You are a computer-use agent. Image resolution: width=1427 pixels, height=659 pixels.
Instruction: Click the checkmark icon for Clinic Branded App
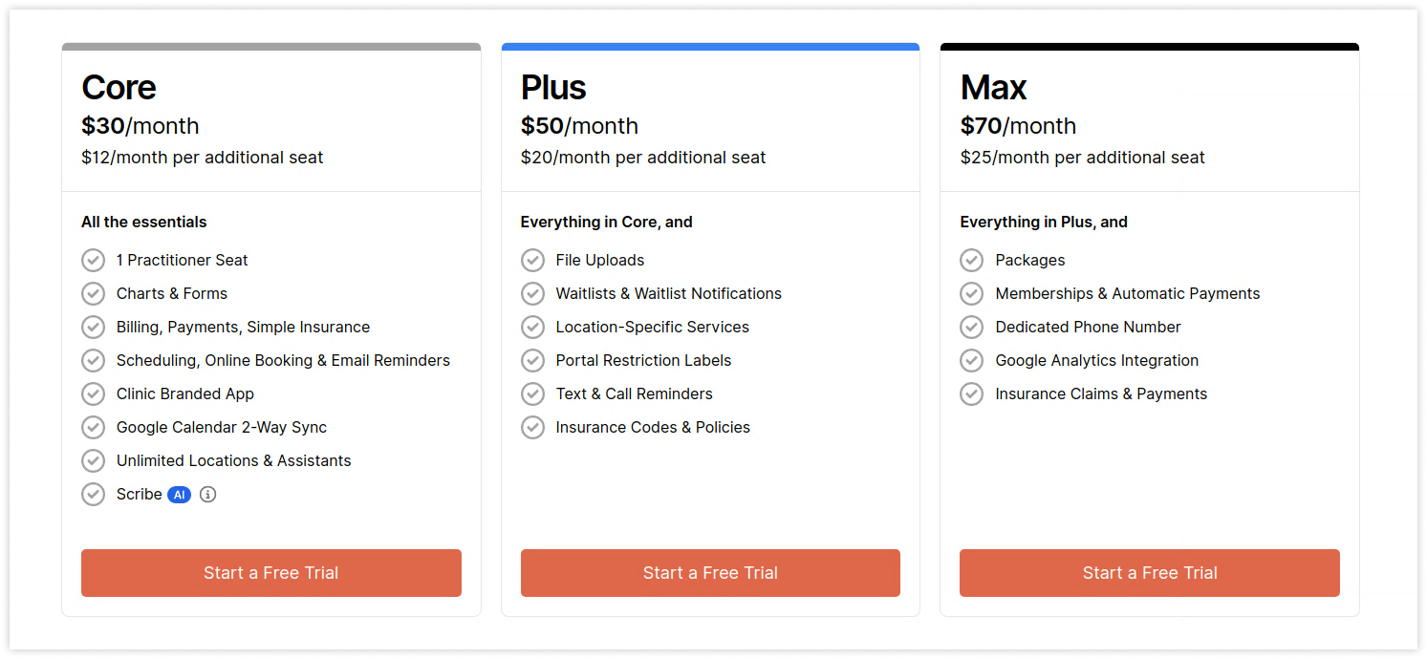(93, 393)
